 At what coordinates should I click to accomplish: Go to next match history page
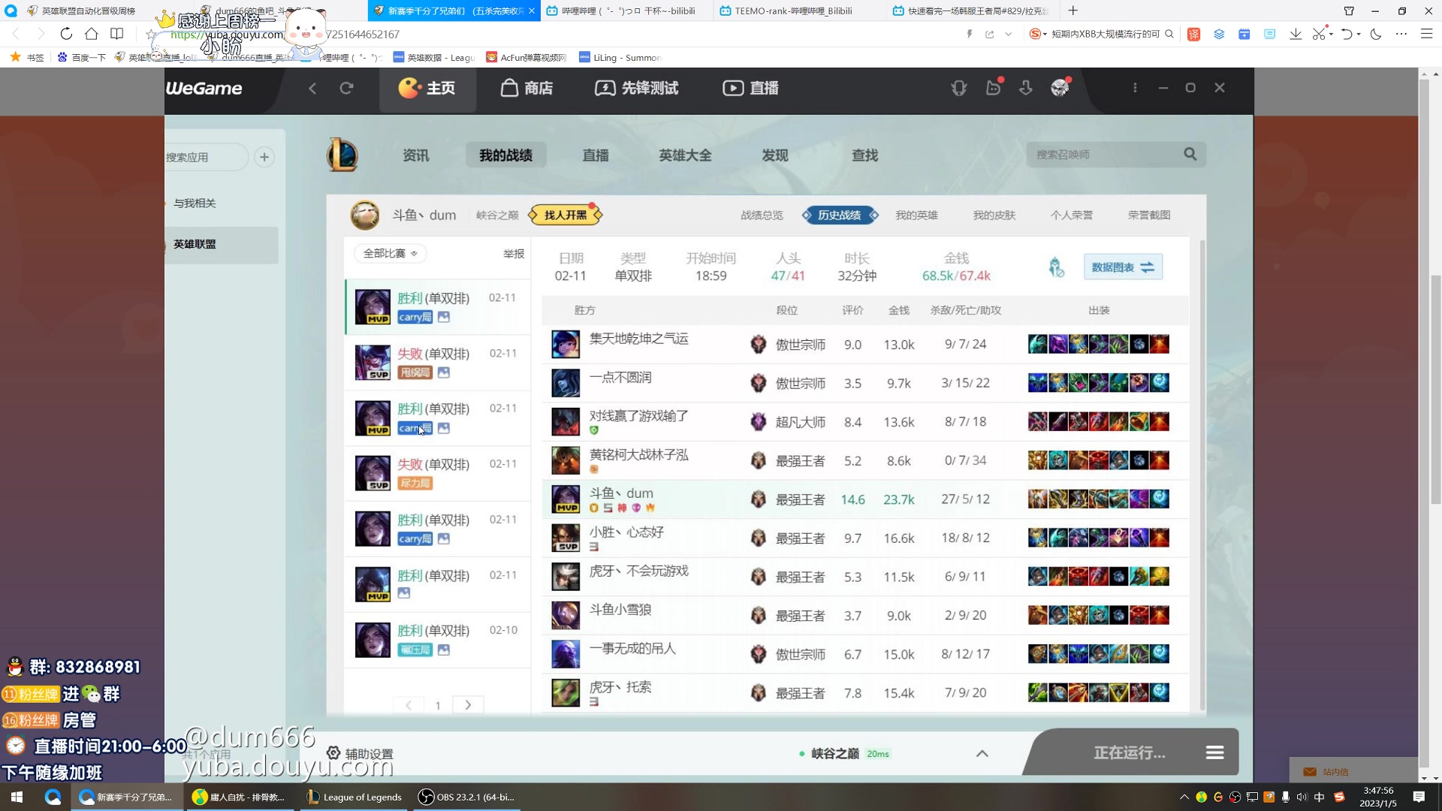[x=469, y=705]
